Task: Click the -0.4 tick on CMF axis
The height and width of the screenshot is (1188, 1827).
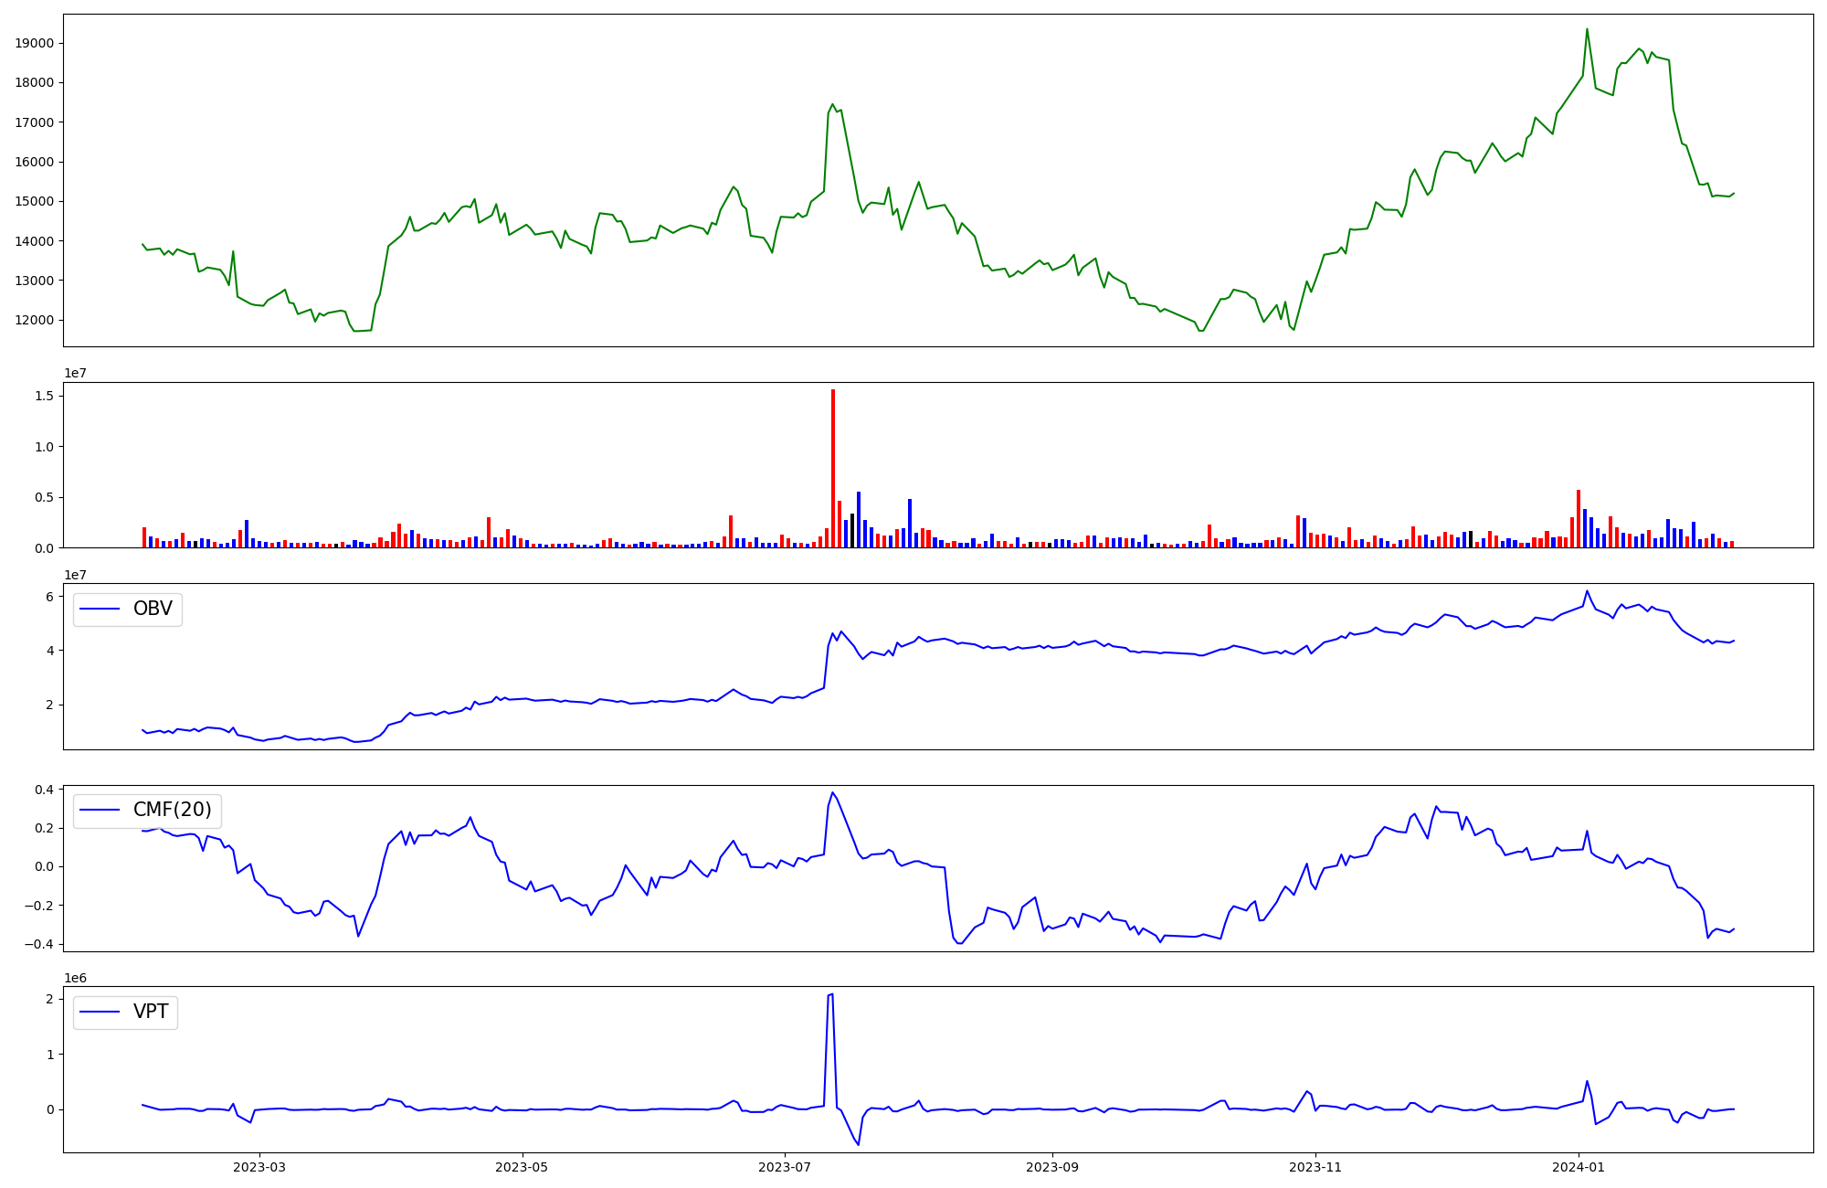Action: tap(40, 944)
